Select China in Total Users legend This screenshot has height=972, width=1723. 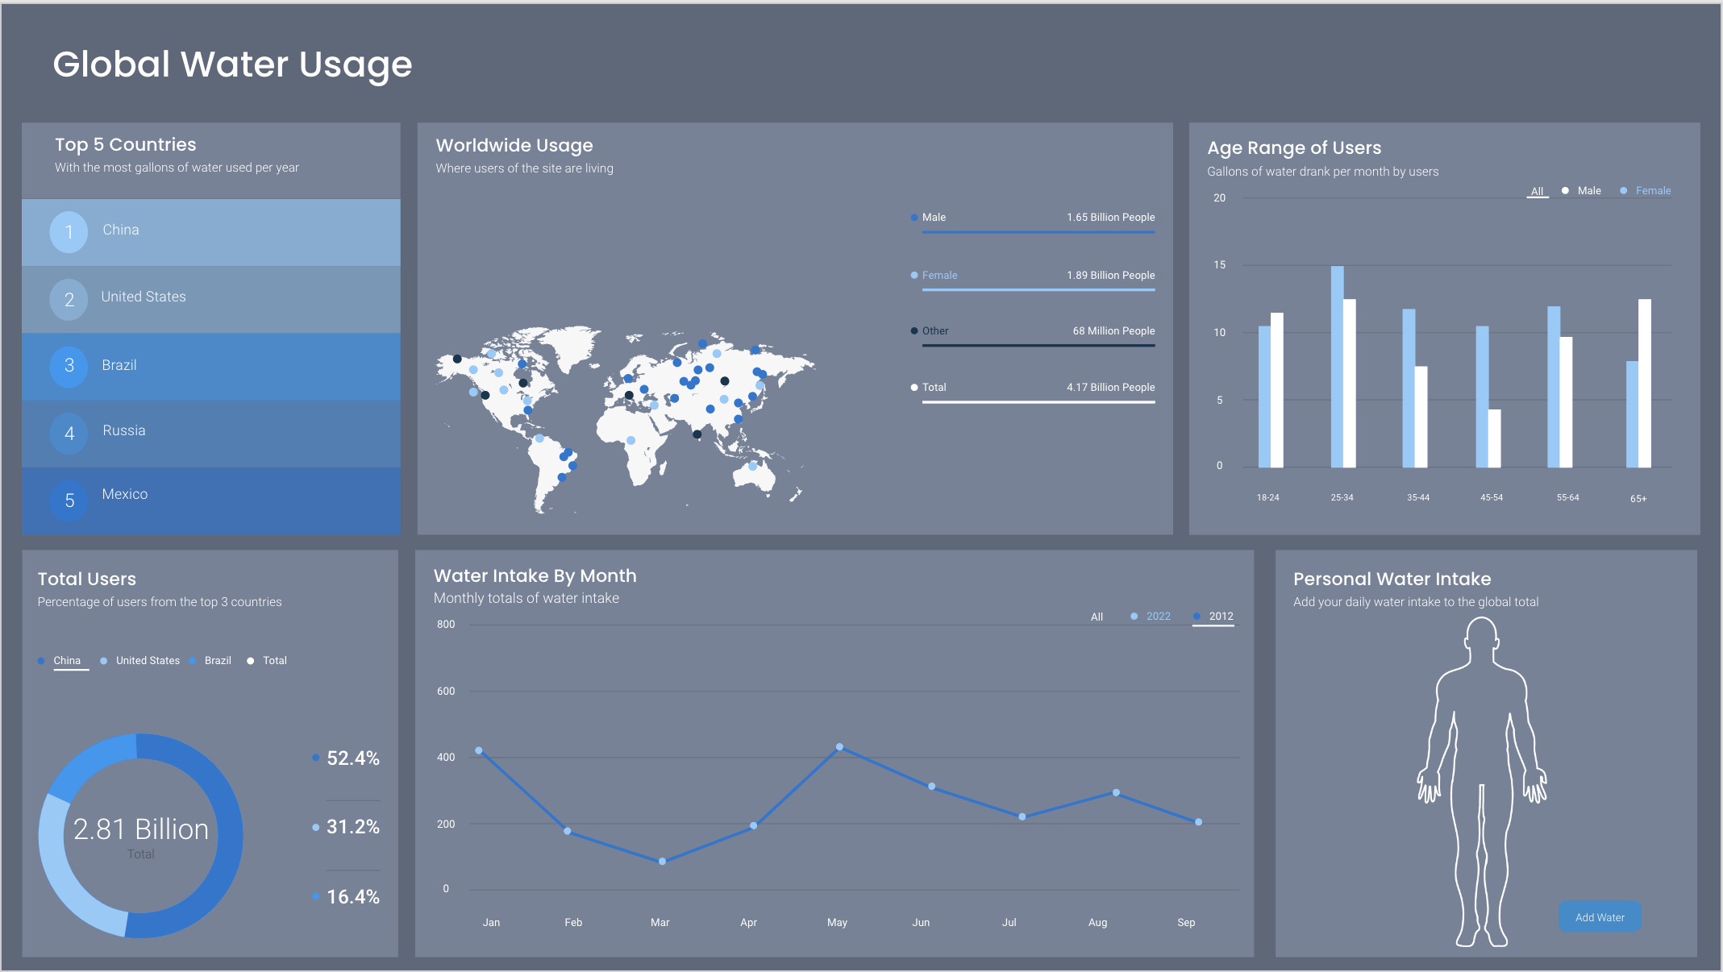coord(67,661)
